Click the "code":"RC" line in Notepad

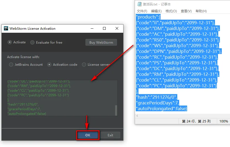(177, 57)
